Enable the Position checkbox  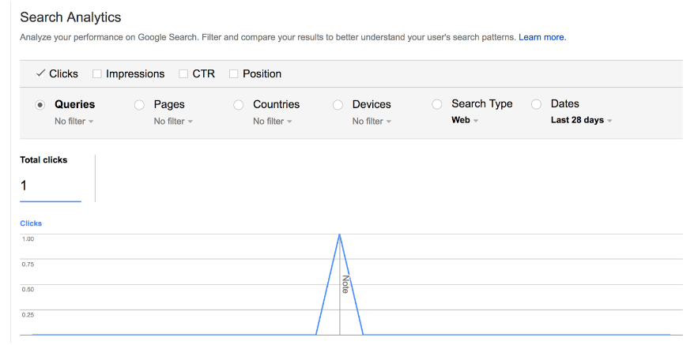click(234, 74)
